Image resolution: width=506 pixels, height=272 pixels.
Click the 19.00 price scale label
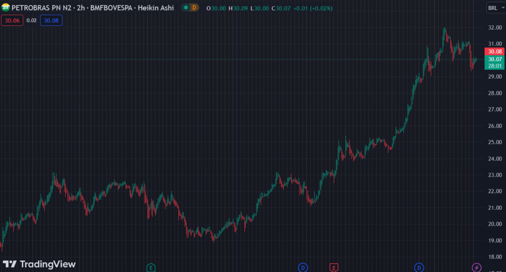pyautogui.click(x=495, y=240)
